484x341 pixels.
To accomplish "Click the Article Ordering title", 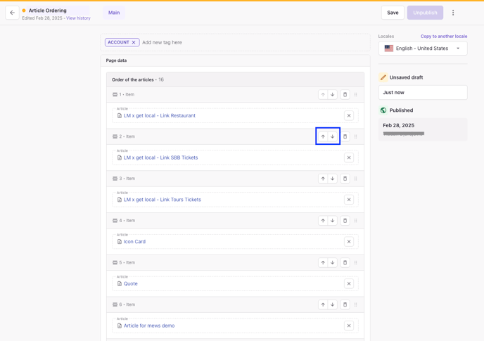I will coord(48,11).
